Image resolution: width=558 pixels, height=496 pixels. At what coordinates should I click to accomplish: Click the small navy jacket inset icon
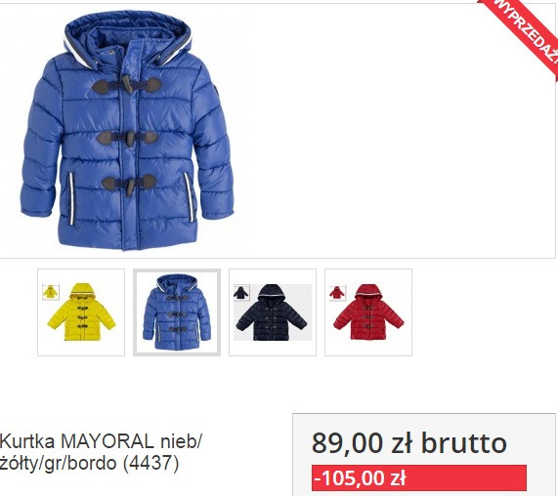pos(241,293)
